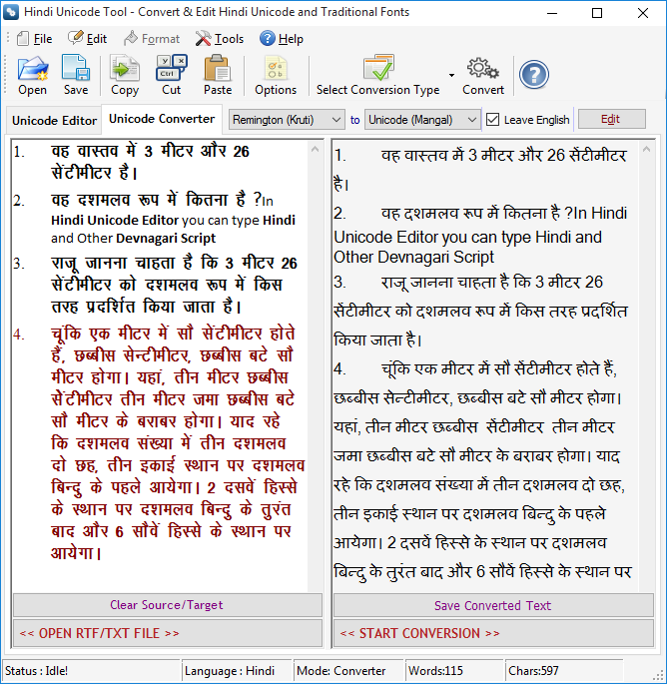Click the 'Words:115' status entry
The height and width of the screenshot is (684, 667).
point(454,671)
